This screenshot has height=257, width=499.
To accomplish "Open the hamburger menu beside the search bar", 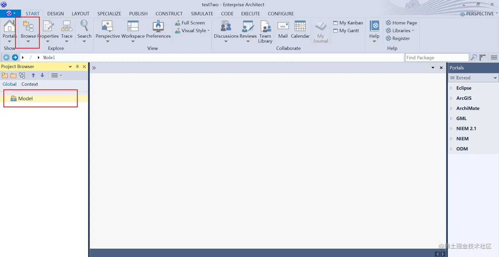I will point(494,57).
